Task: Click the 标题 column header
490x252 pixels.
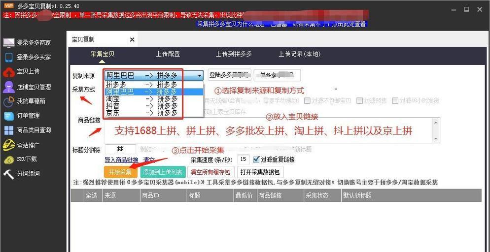Action: coord(210,195)
